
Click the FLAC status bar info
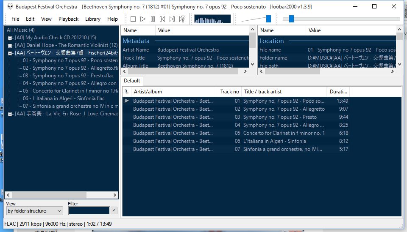(x=58, y=224)
